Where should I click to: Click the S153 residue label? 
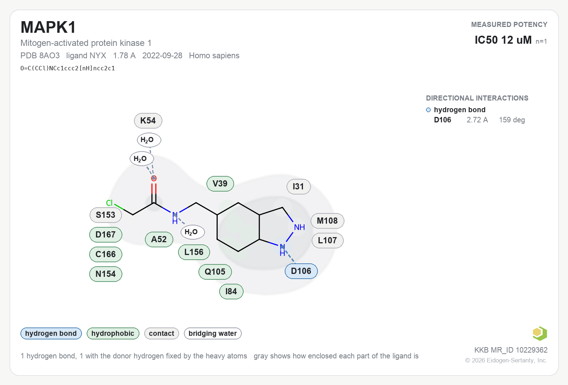[106, 215]
